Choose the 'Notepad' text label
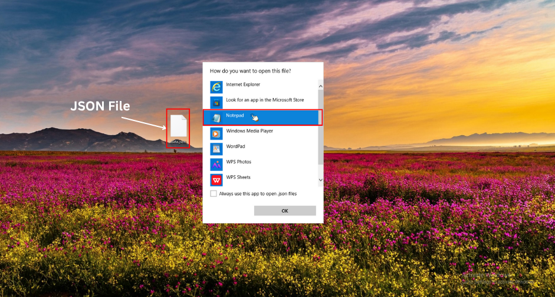555x297 pixels. coord(235,116)
